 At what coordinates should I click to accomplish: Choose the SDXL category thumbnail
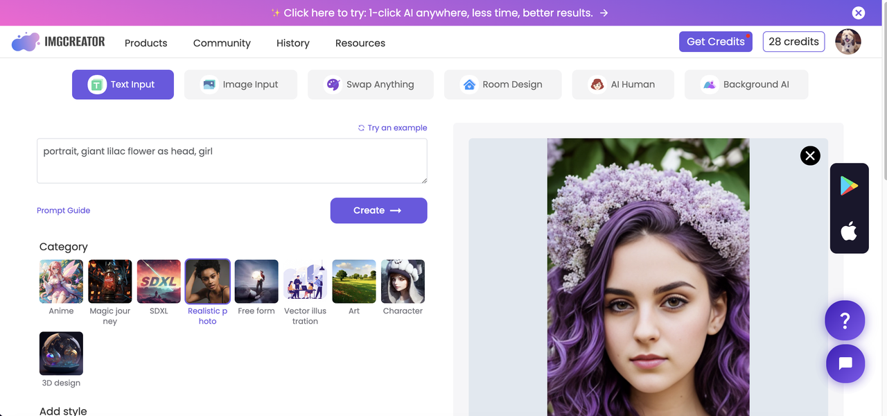click(159, 281)
